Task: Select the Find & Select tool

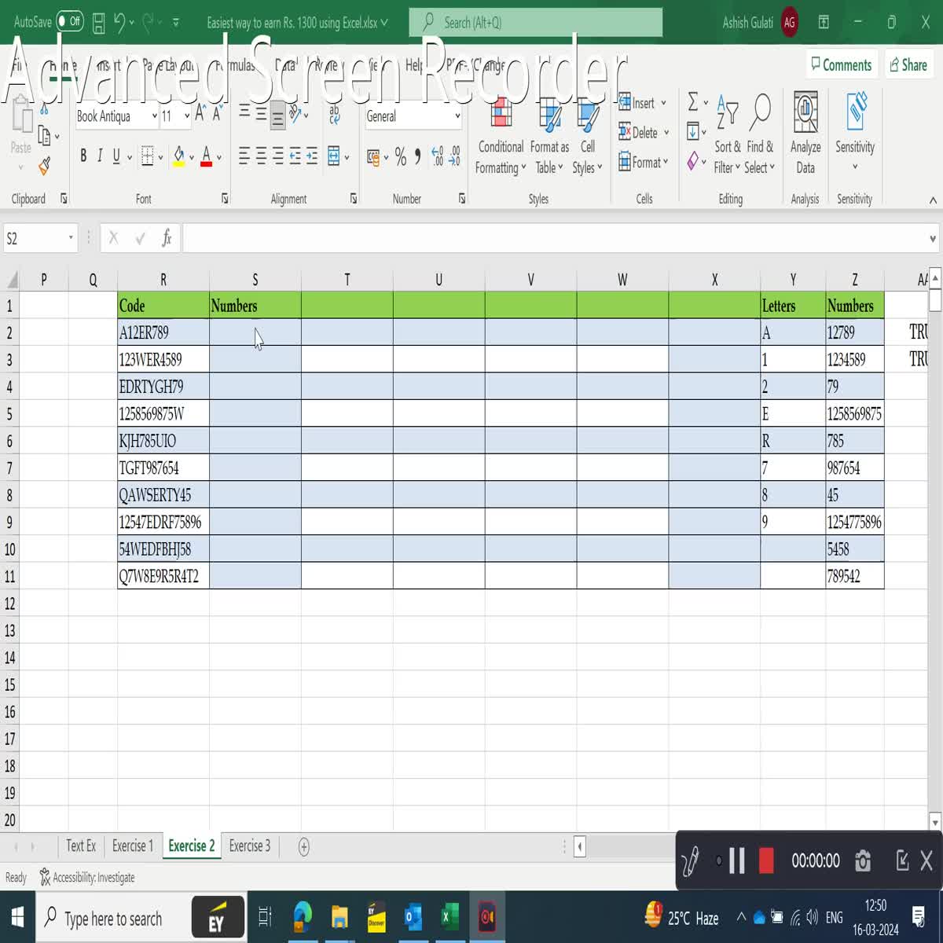Action: [x=759, y=135]
